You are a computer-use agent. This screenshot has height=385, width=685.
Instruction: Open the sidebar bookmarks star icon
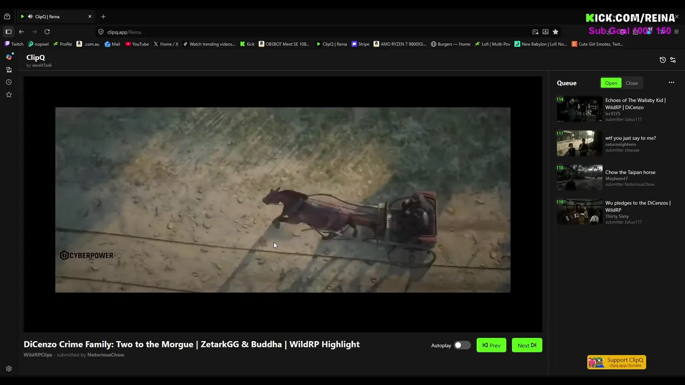point(9,95)
